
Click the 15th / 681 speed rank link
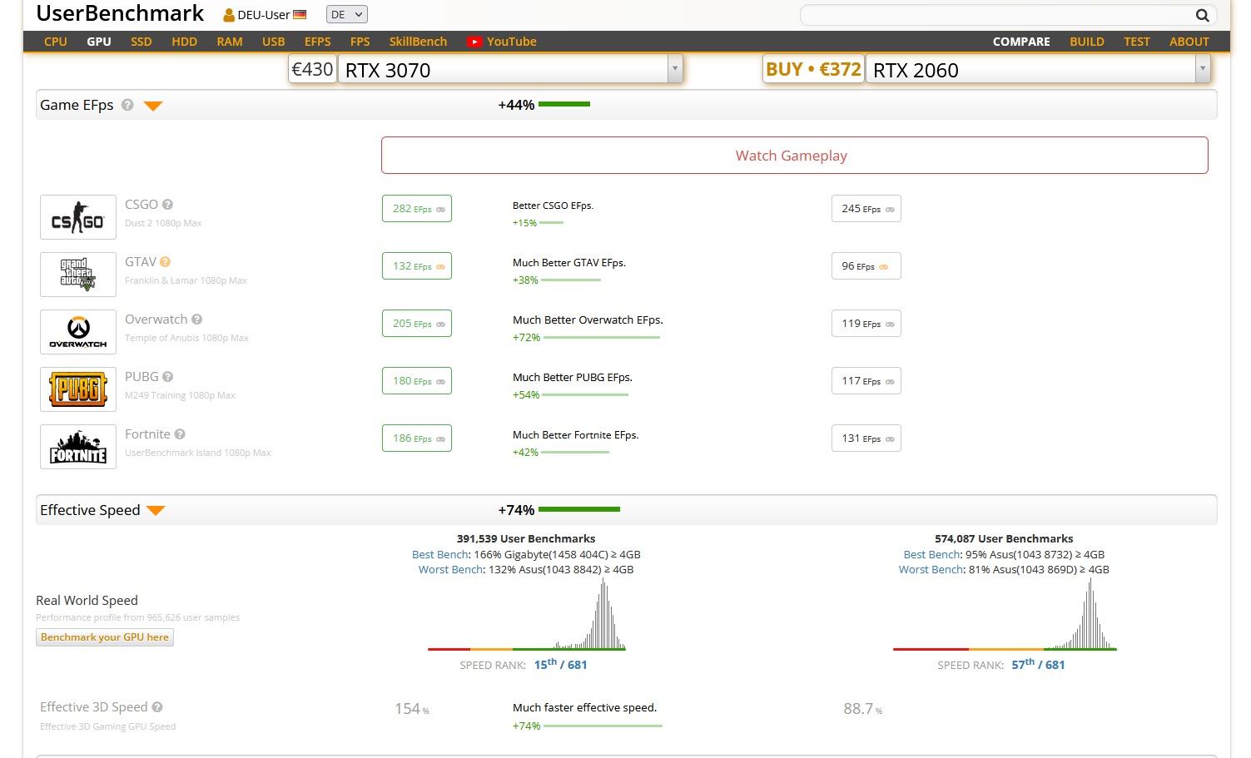(x=560, y=664)
